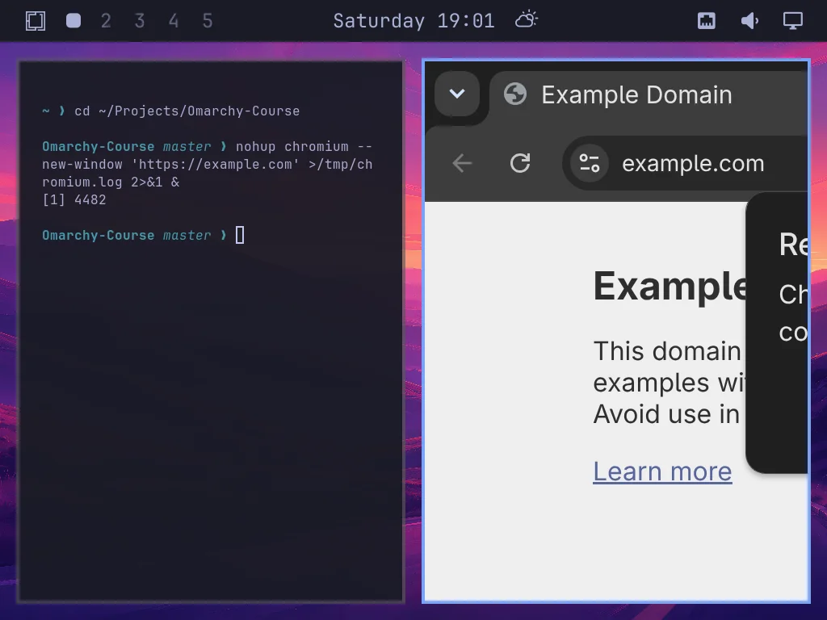Click the Example heading on the page
The height and width of the screenshot is (620, 827).
(670, 286)
